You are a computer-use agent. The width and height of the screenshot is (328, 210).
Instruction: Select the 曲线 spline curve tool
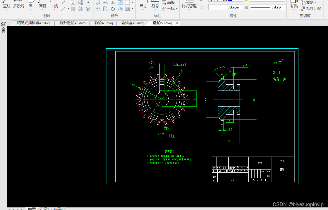pos(54,4)
